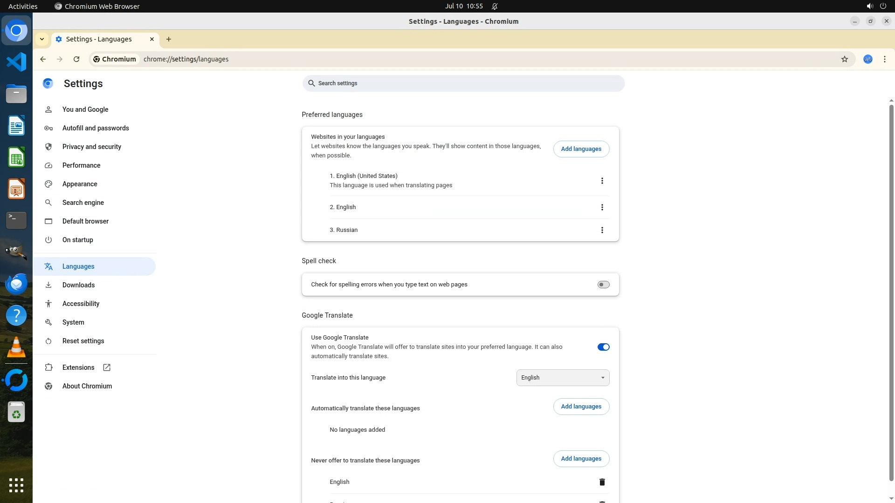This screenshot has height=503, width=895.
Task: Open the Chromium three-dot menu
Action: [x=884, y=59]
